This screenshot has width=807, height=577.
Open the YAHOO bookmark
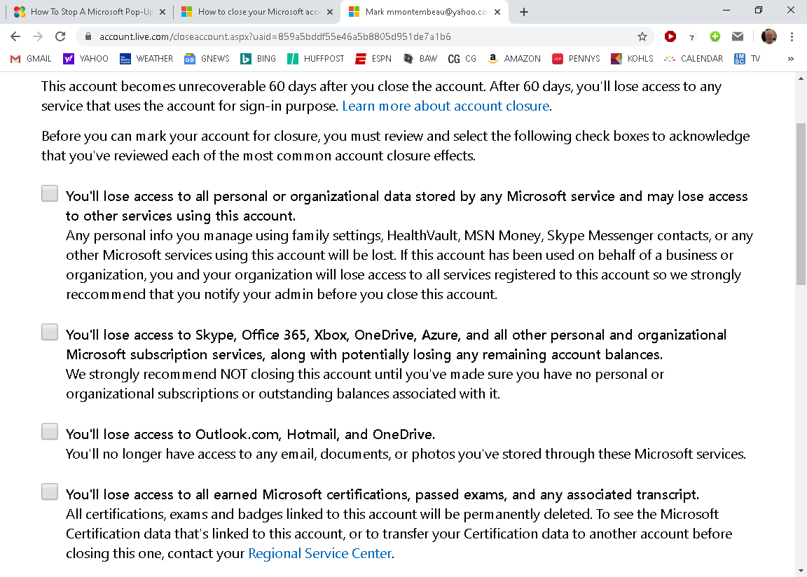point(85,59)
